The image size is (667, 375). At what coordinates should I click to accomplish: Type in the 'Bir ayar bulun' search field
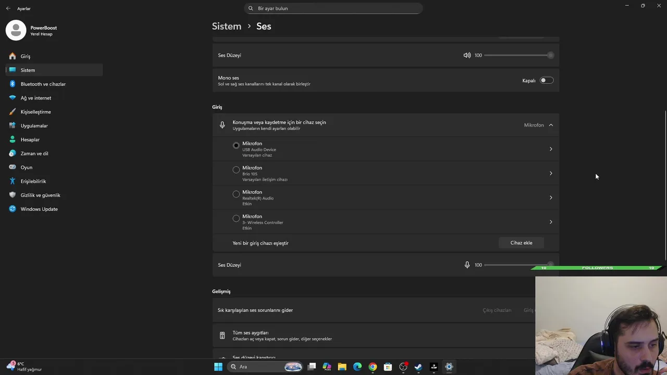(x=333, y=8)
